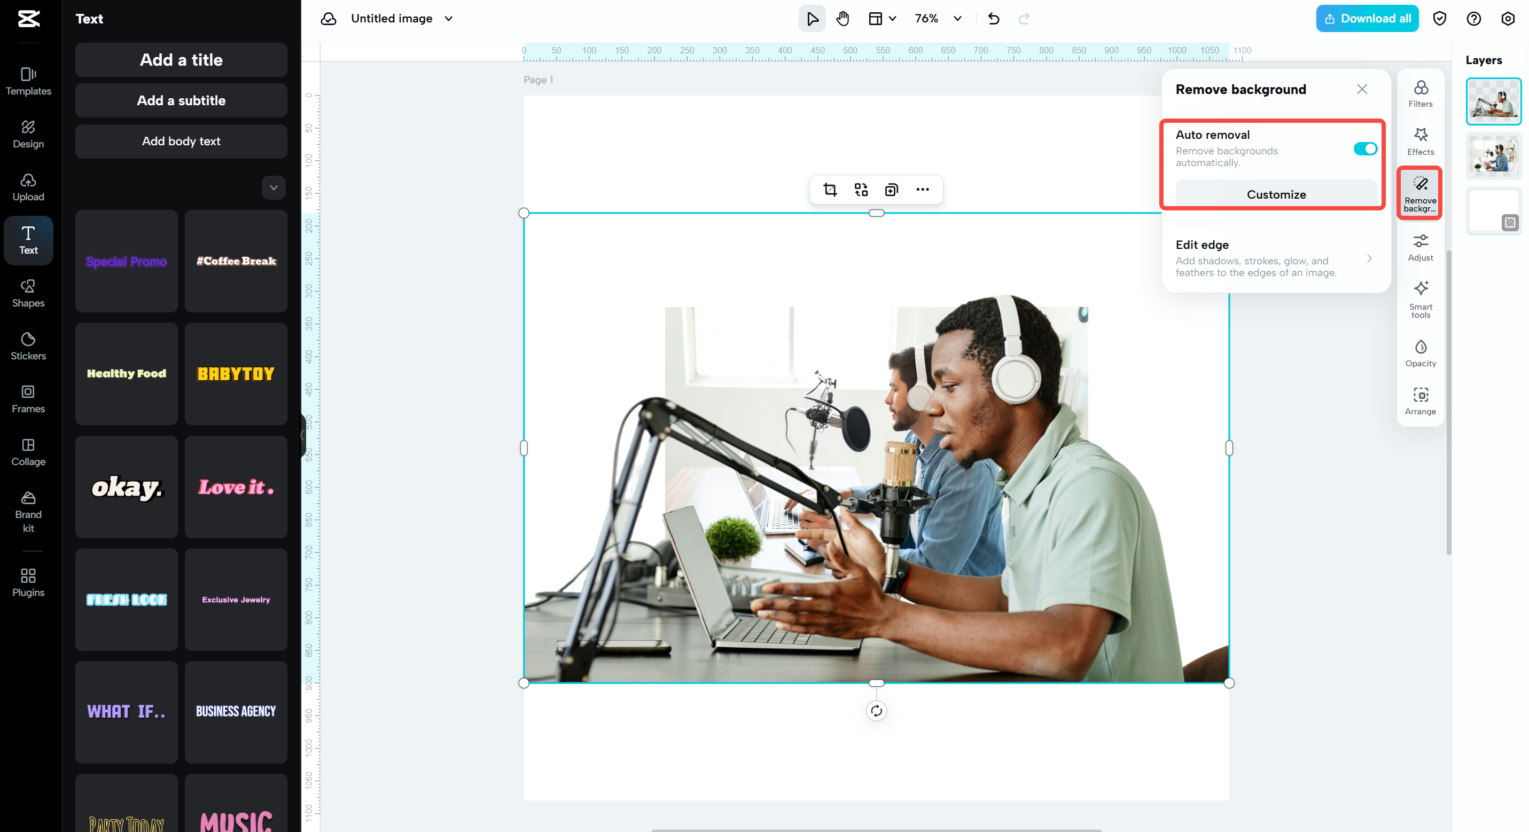This screenshot has width=1529, height=832.
Task: Open the Adjust panel
Action: (1420, 247)
